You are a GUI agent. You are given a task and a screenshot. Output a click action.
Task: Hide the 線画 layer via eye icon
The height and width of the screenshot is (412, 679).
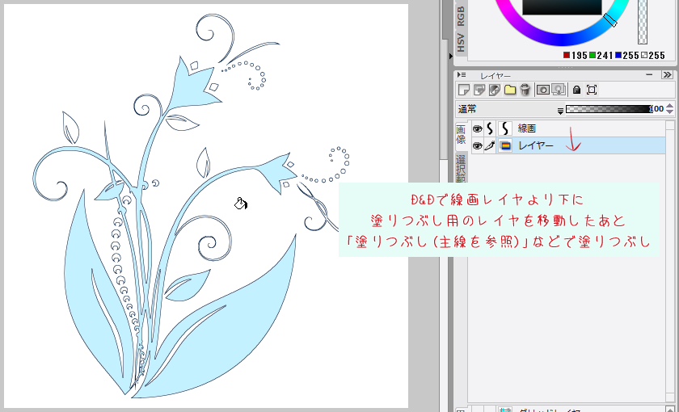tap(477, 128)
